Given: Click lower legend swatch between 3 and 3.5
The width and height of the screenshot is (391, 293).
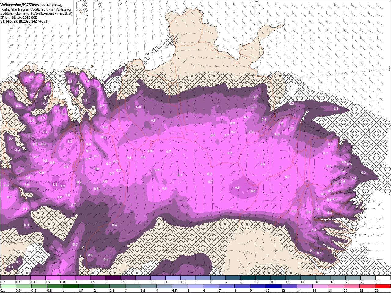Looking at the screenshot, I should tap(133, 286).
